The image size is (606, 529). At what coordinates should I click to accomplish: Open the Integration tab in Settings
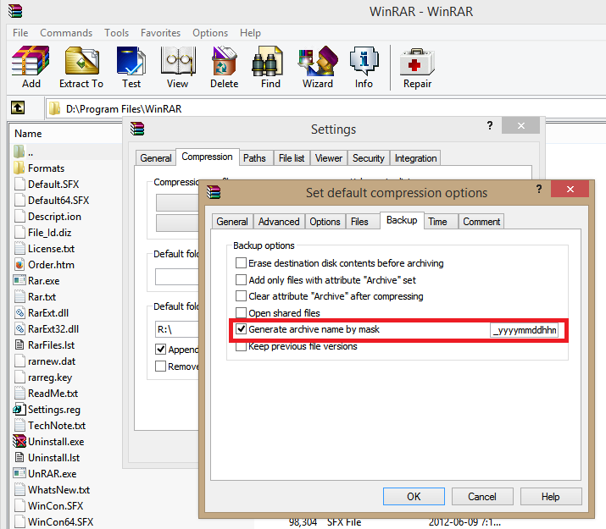415,158
